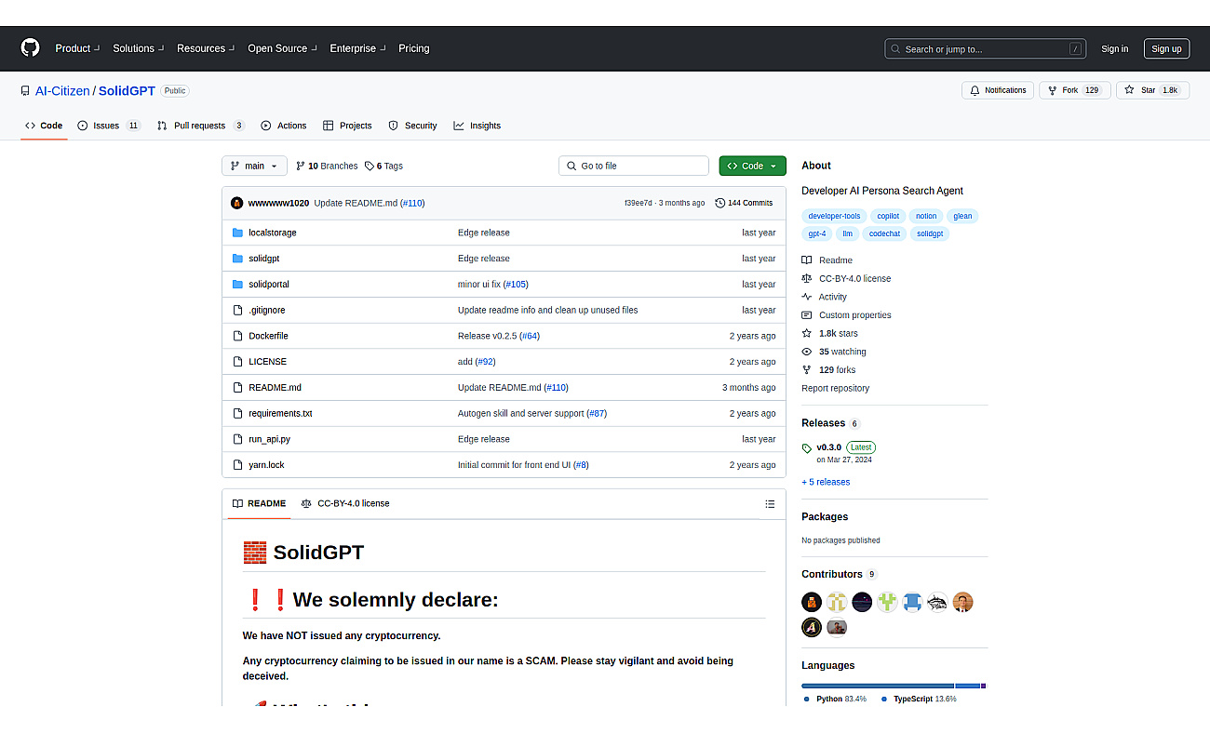Expand the Resources menu
1210x733 pixels.
[x=206, y=48]
